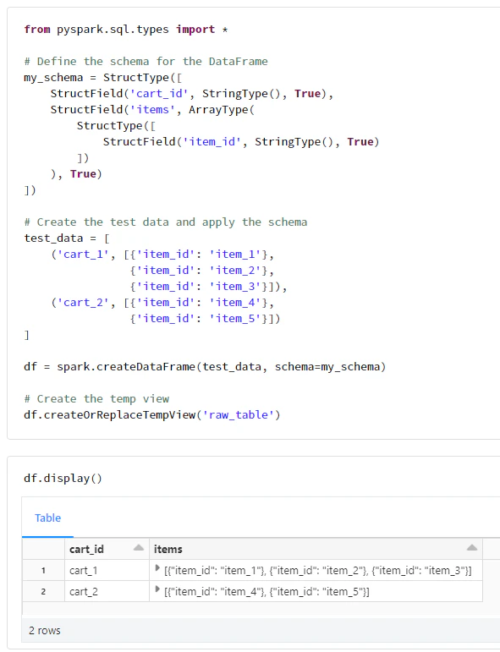Click the test_data = [ line

[x=67, y=238]
